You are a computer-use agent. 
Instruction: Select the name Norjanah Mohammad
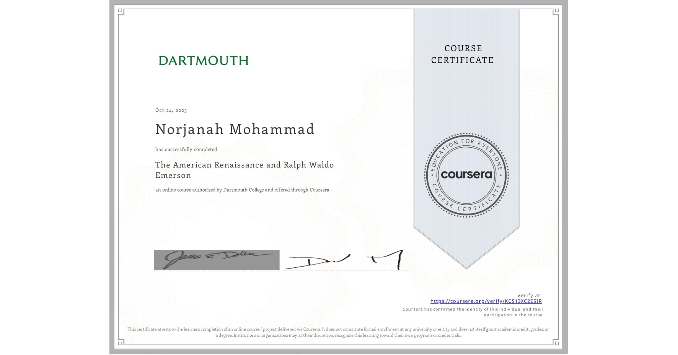coord(235,129)
